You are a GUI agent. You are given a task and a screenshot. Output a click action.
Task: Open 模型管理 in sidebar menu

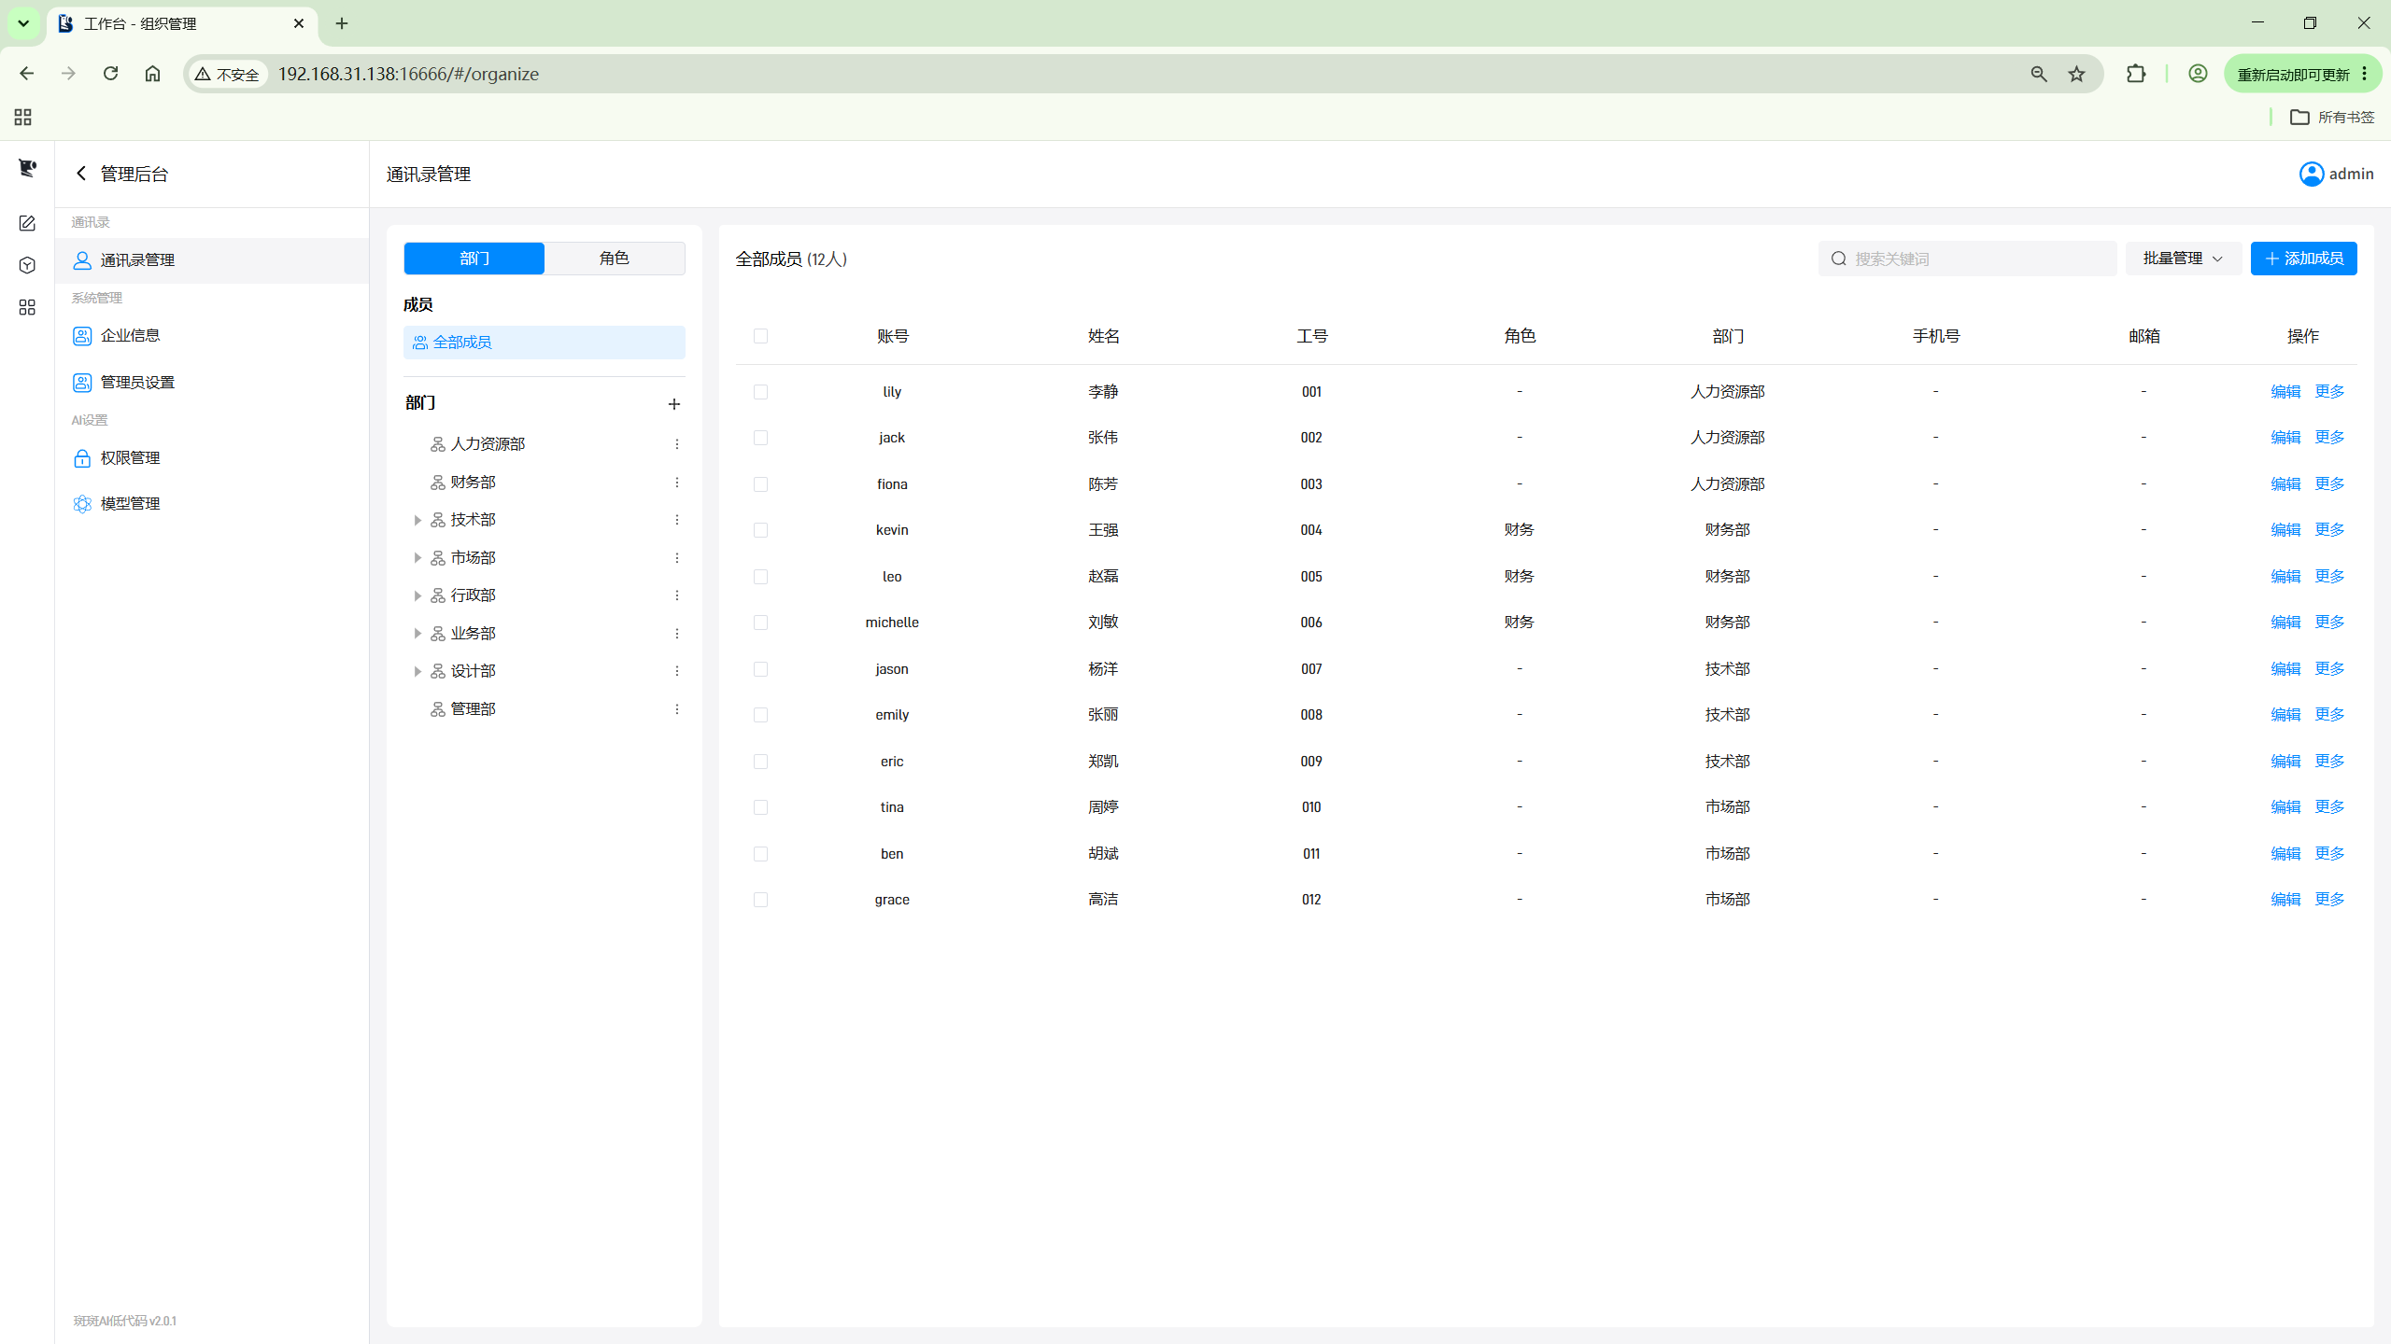click(212, 504)
